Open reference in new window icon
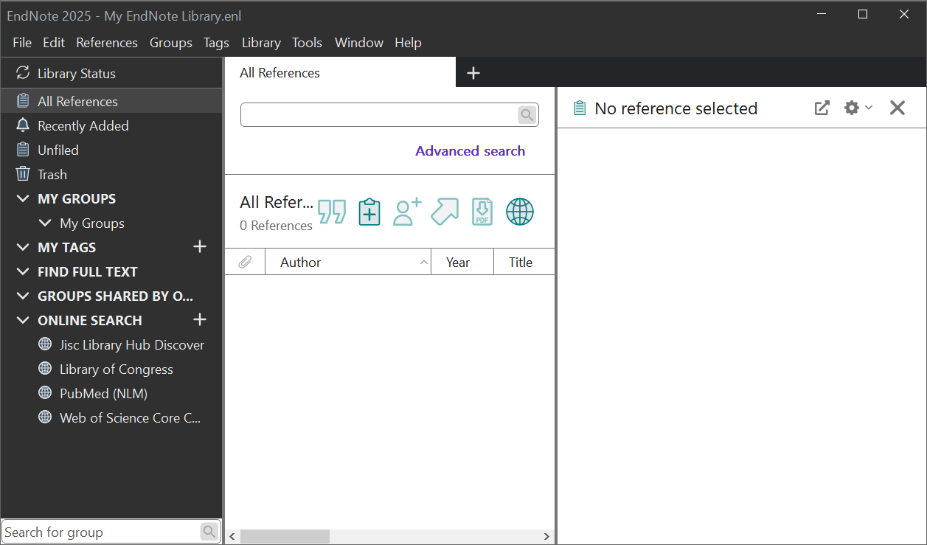This screenshot has height=545, width=927. 822,108
